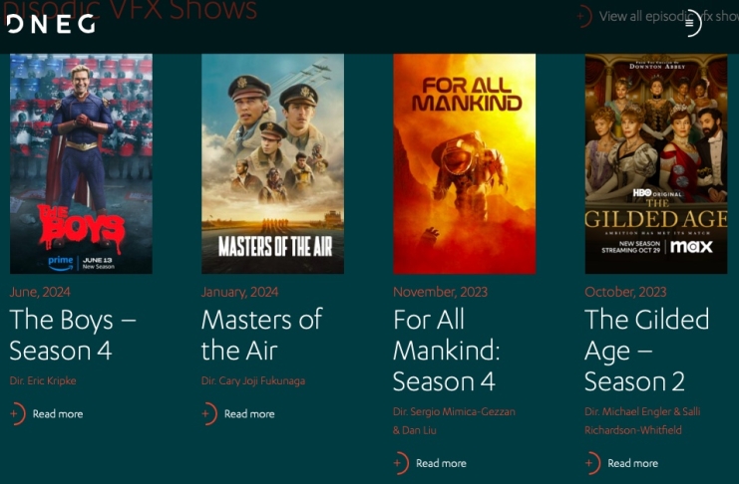Open The Boys poster thumbnail

click(81, 163)
